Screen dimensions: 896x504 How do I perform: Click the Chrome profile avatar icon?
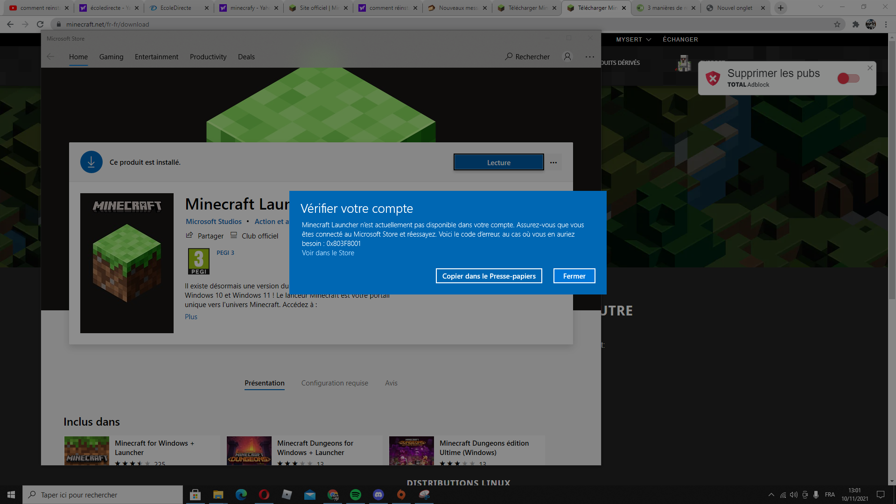point(871,24)
